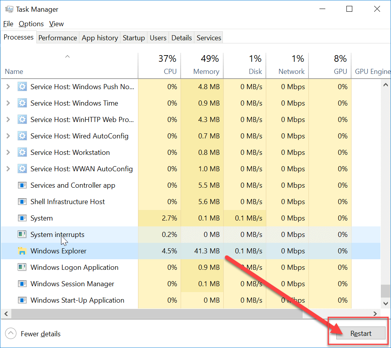Screen dimensions: 391x348
Task: Click the Services and Controller app icon
Action: 22,185
